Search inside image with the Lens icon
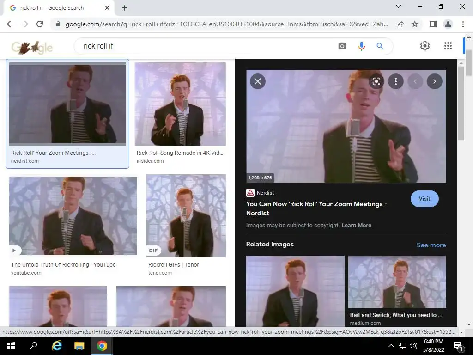The width and height of the screenshot is (473, 355). click(376, 81)
